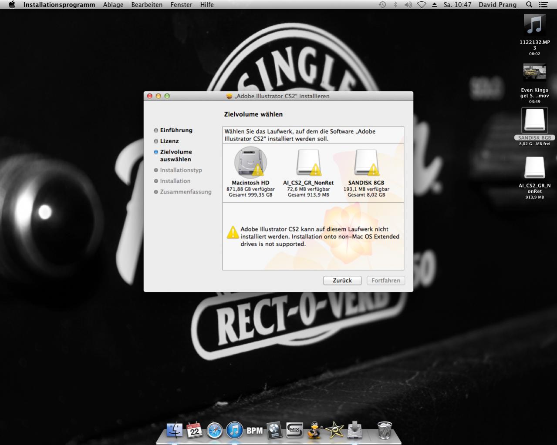
Task: Click the eject icon in the menu bar
Action: coord(435,5)
